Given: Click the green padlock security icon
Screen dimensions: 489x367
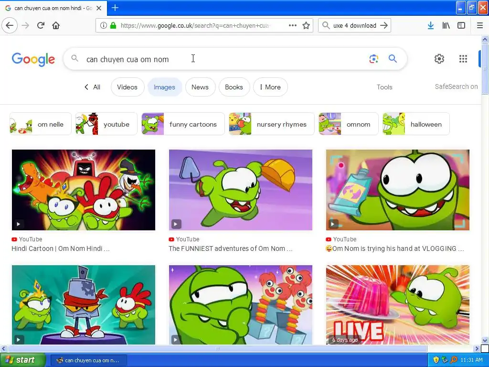Looking at the screenshot, I should pos(113,26).
